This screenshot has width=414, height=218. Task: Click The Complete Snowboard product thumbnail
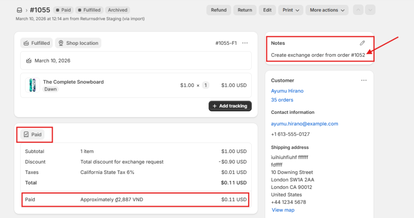click(x=32, y=85)
